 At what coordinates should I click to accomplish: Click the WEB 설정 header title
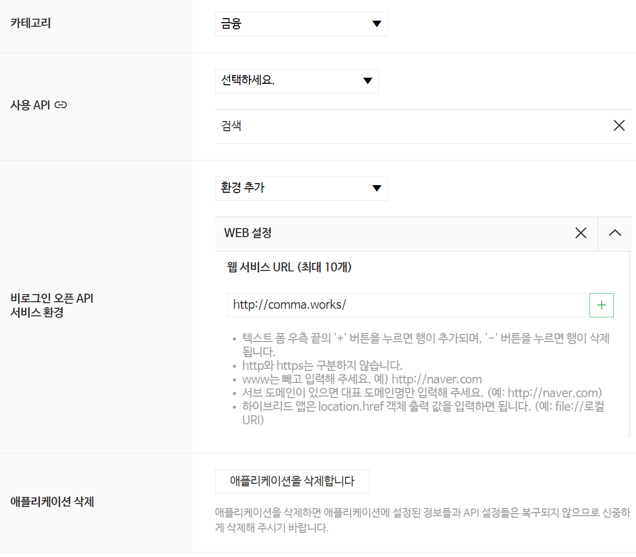tap(248, 233)
